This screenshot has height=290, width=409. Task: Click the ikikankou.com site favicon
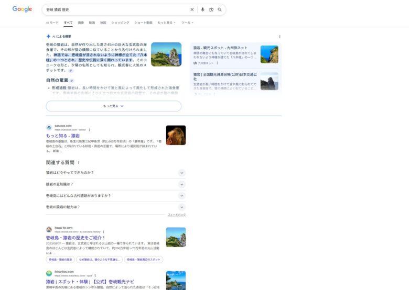(49, 273)
